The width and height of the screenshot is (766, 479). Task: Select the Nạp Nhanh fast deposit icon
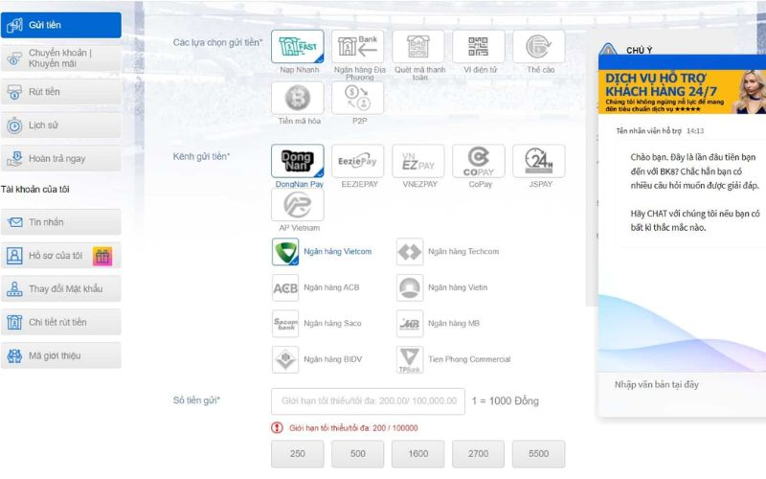(x=297, y=47)
